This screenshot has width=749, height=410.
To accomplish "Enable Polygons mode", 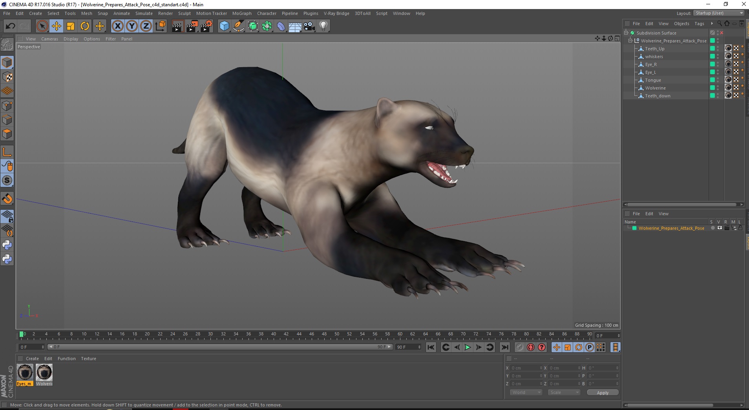I will tap(7, 134).
